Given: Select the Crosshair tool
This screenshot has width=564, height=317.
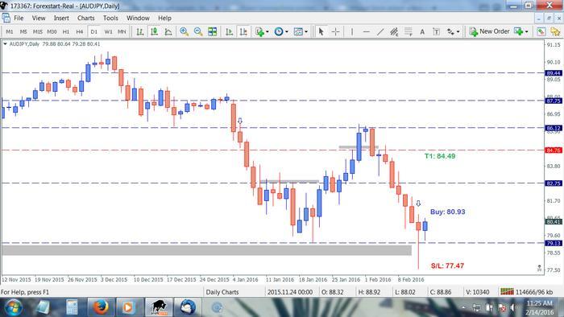Looking at the screenshot, I should pos(335,31).
